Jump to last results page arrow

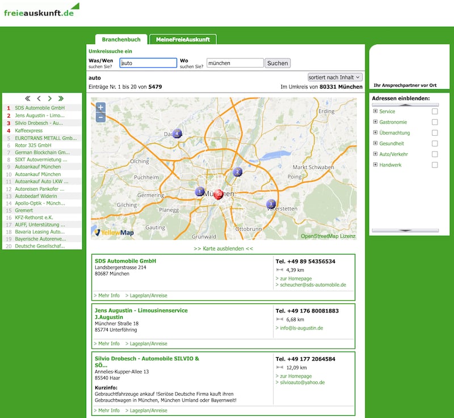click(61, 99)
